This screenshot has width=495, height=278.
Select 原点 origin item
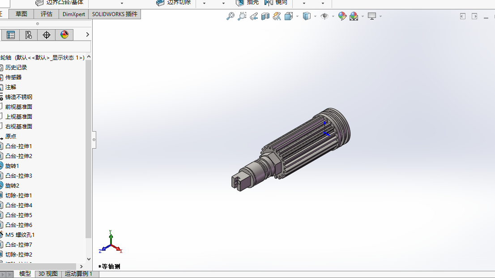pos(11,137)
